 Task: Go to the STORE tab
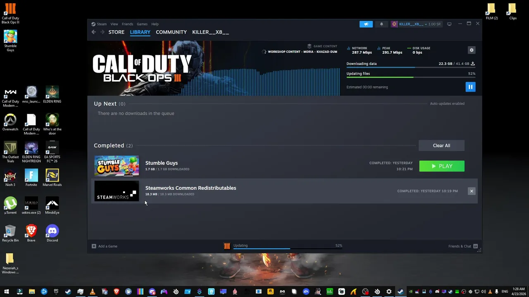click(x=117, y=32)
